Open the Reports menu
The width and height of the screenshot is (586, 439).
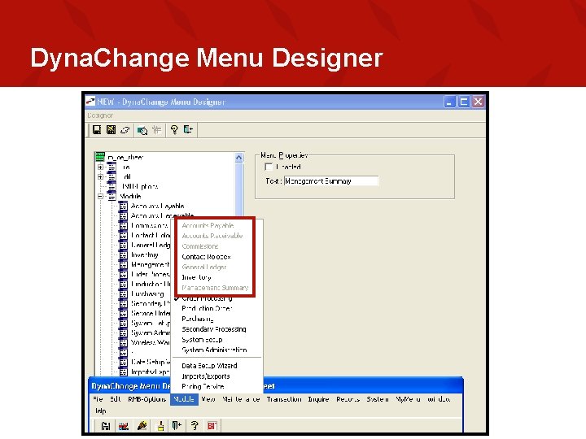point(348,399)
